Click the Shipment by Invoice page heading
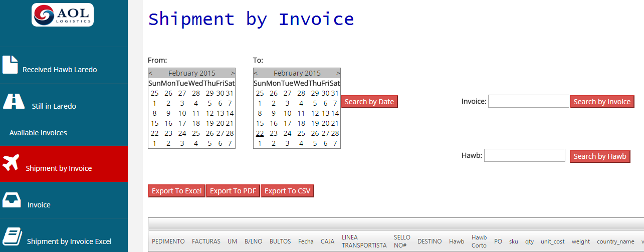Image resolution: width=644 pixels, height=252 pixels. pyautogui.click(x=251, y=19)
